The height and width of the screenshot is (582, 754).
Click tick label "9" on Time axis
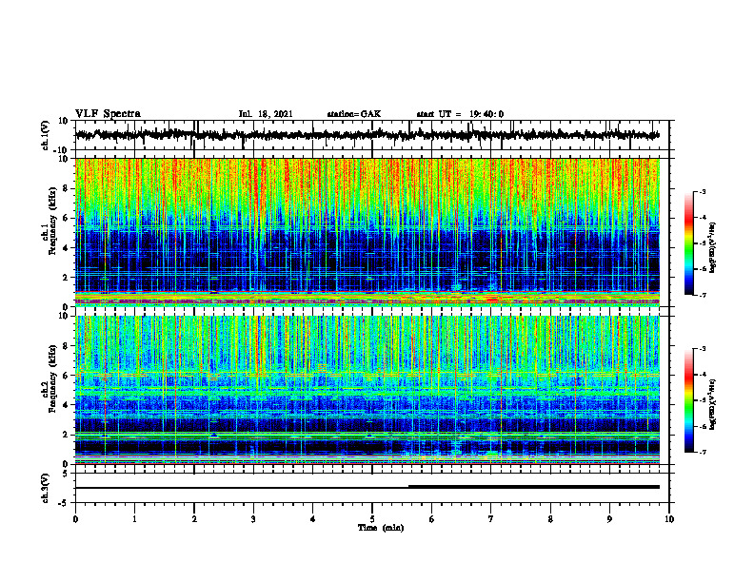pyautogui.click(x=609, y=519)
